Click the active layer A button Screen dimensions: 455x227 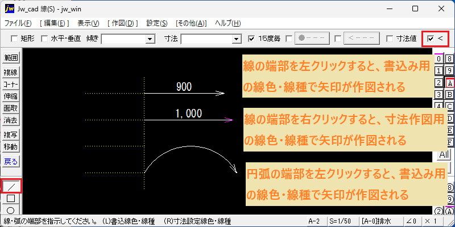pyautogui.click(x=449, y=83)
